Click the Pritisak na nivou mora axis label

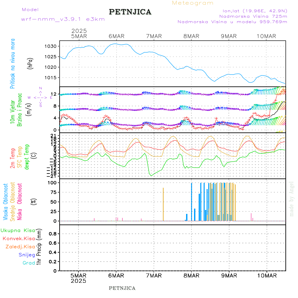(x=13, y=64)
